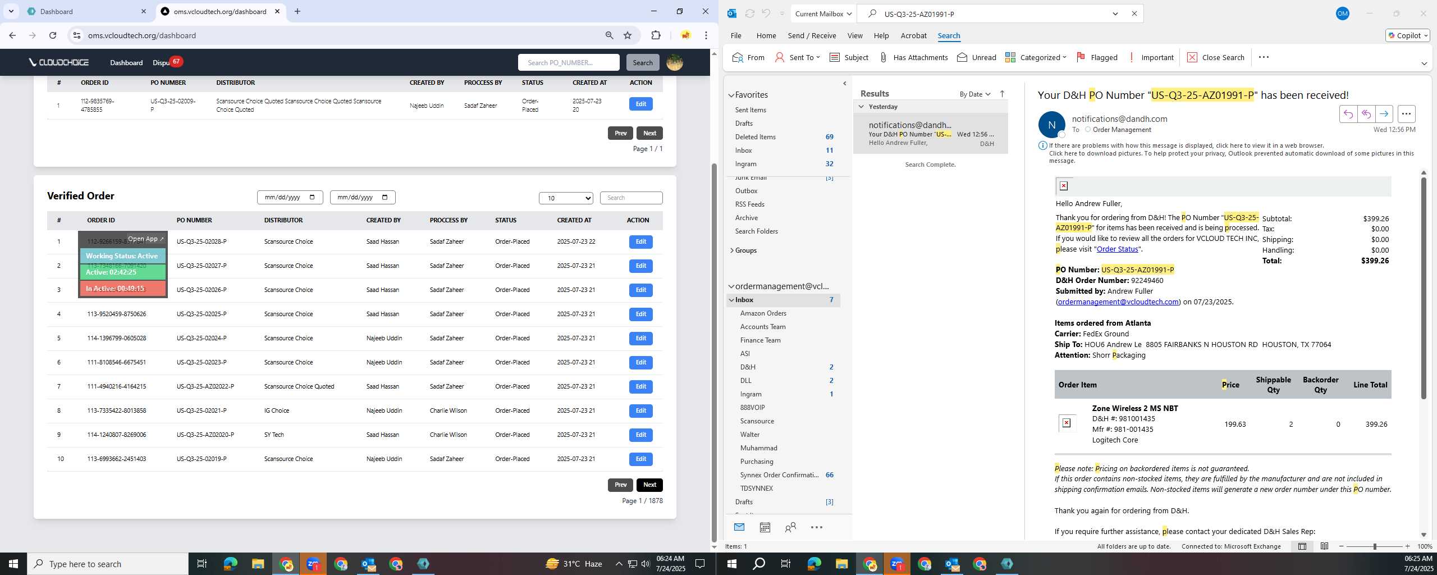Viewport: 1437px width, 575px height.
Task: Open Windows Start menu on left taskbar
Action: point(13,564)
